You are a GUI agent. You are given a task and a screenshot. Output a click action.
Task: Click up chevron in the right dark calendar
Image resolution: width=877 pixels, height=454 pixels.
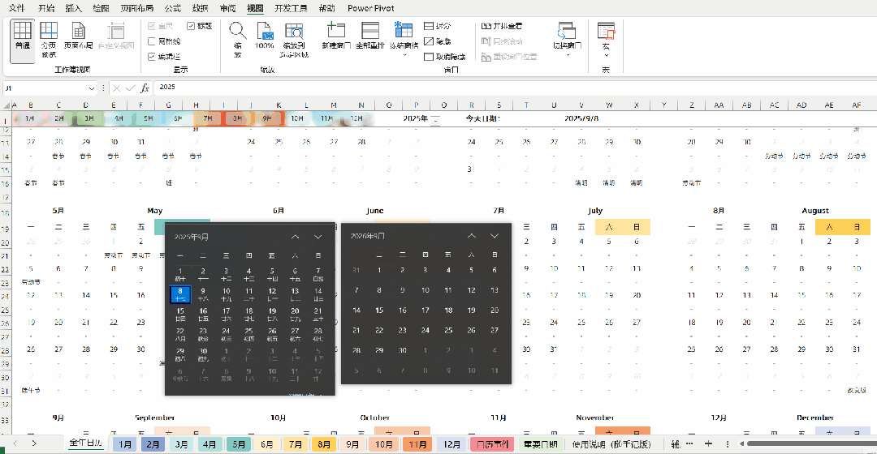pyautogui.click(x=472, y=236)
